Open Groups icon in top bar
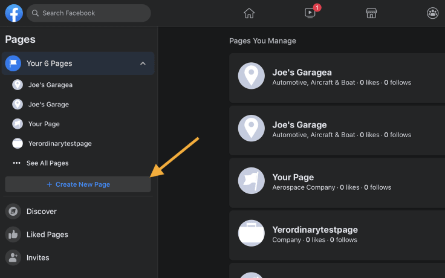Screen dimensions: 445x278 432,13
